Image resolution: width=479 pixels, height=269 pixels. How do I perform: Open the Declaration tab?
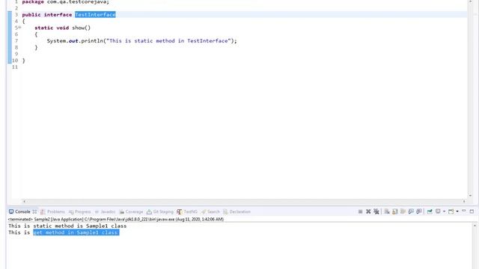[237, 211]
